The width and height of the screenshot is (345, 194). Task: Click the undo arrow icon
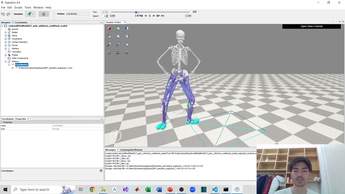pos(3,14)
